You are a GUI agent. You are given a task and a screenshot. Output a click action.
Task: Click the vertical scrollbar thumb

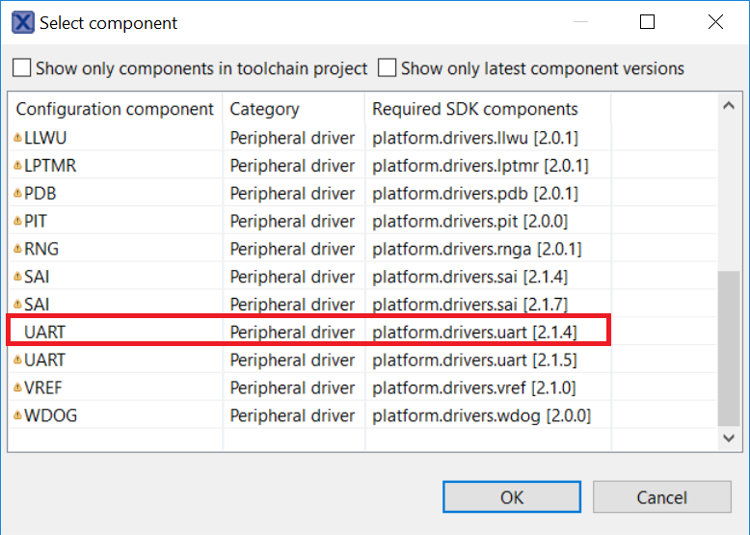(x=730, y=347)
